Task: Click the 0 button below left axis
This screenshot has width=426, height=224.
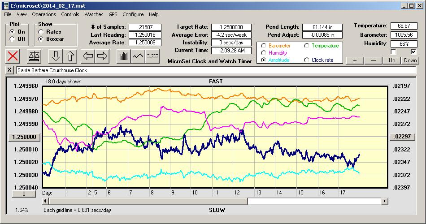Action: pos(24,194)
